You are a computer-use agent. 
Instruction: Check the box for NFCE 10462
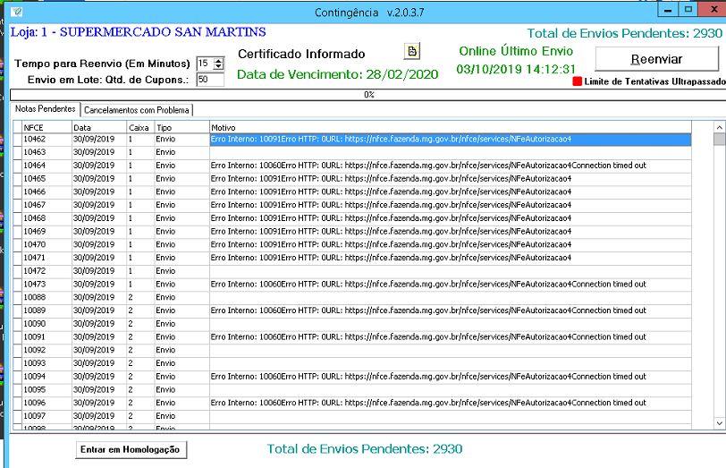click(17, 139)
